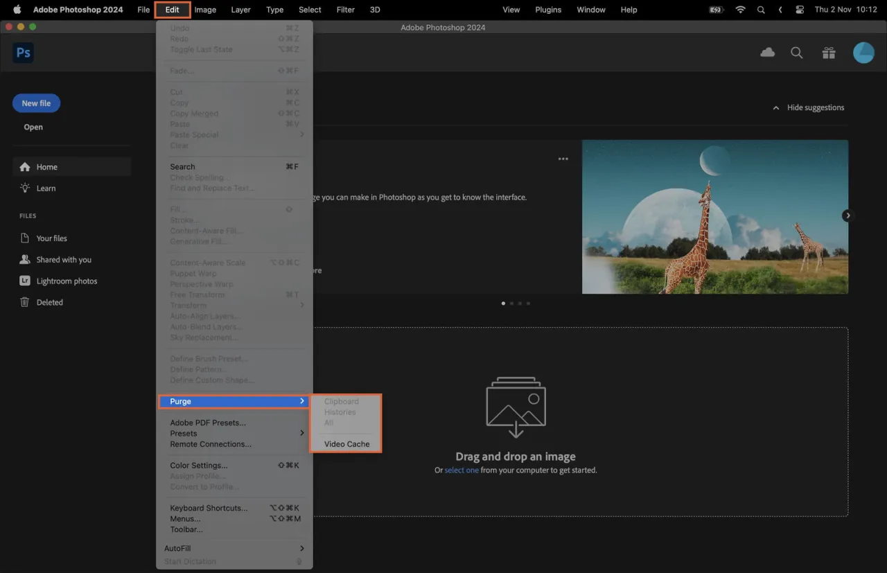Collapse suggestions with the Hide suggestions chevron
Viewport: 887px width, 573px height.
click(x=776, y=107)
